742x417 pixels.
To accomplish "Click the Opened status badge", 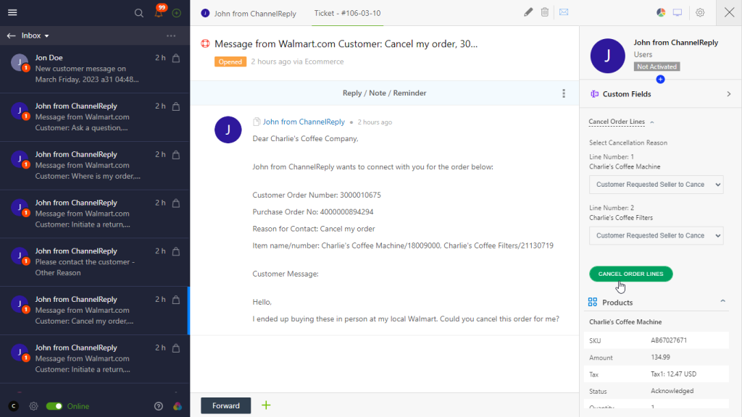I will [230, 62].
